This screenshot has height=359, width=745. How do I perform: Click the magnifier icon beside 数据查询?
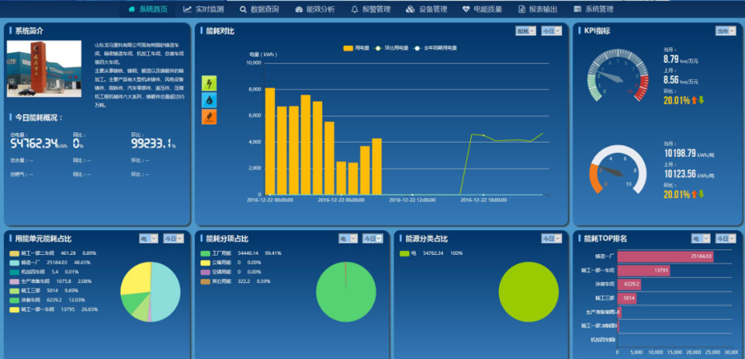tap(244, 10)
